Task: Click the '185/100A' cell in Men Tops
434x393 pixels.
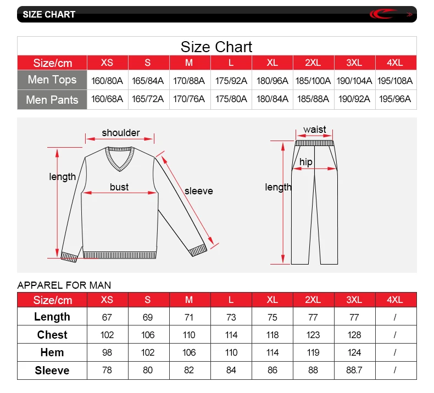Action: (x=313, y=81)
